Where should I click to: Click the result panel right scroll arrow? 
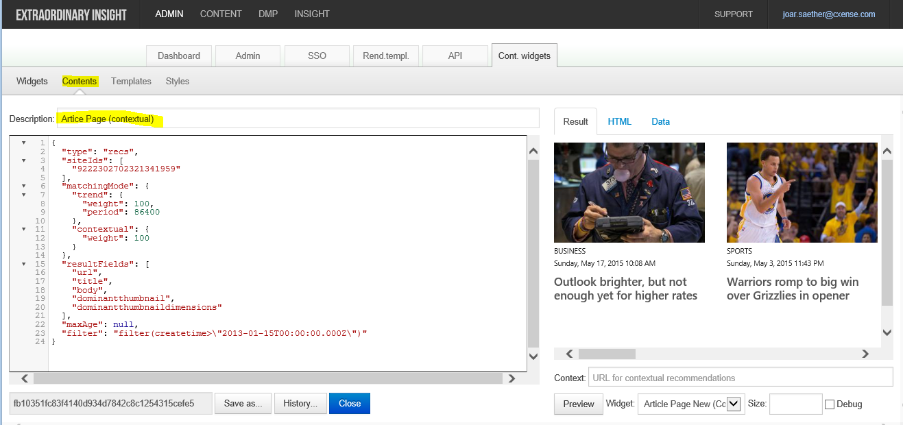point(865,354)
